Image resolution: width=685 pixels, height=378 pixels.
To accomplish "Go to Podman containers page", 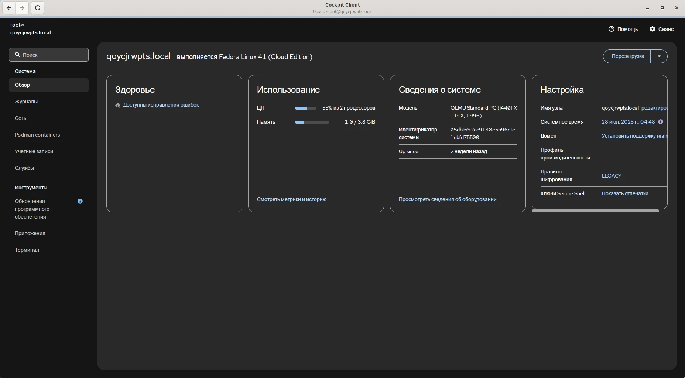I will (37, 135).
